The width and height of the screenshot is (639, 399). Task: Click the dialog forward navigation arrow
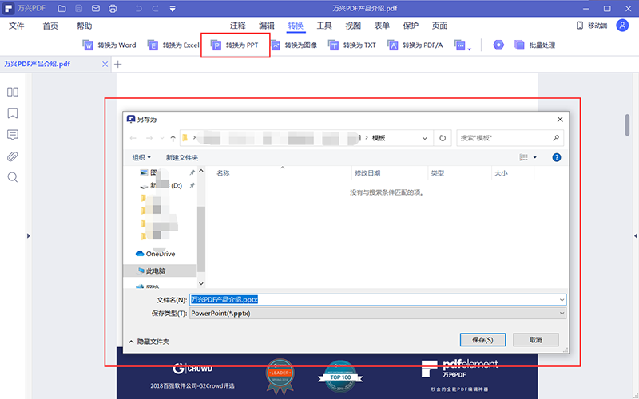coord(149,138)
